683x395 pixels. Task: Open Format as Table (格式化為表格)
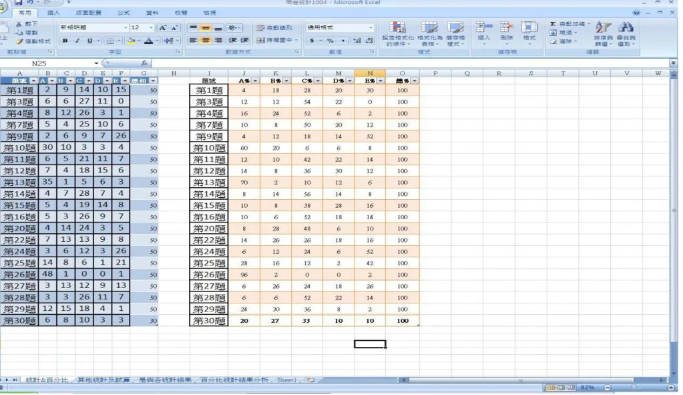click(429, 33)
